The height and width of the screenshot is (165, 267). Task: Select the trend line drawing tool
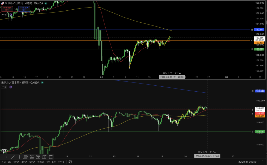[13, 157]
